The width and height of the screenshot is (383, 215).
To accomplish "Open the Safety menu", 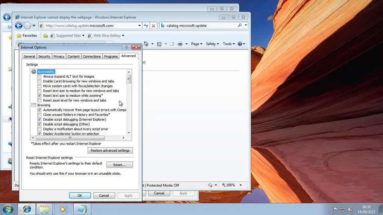I will (212, 44).
